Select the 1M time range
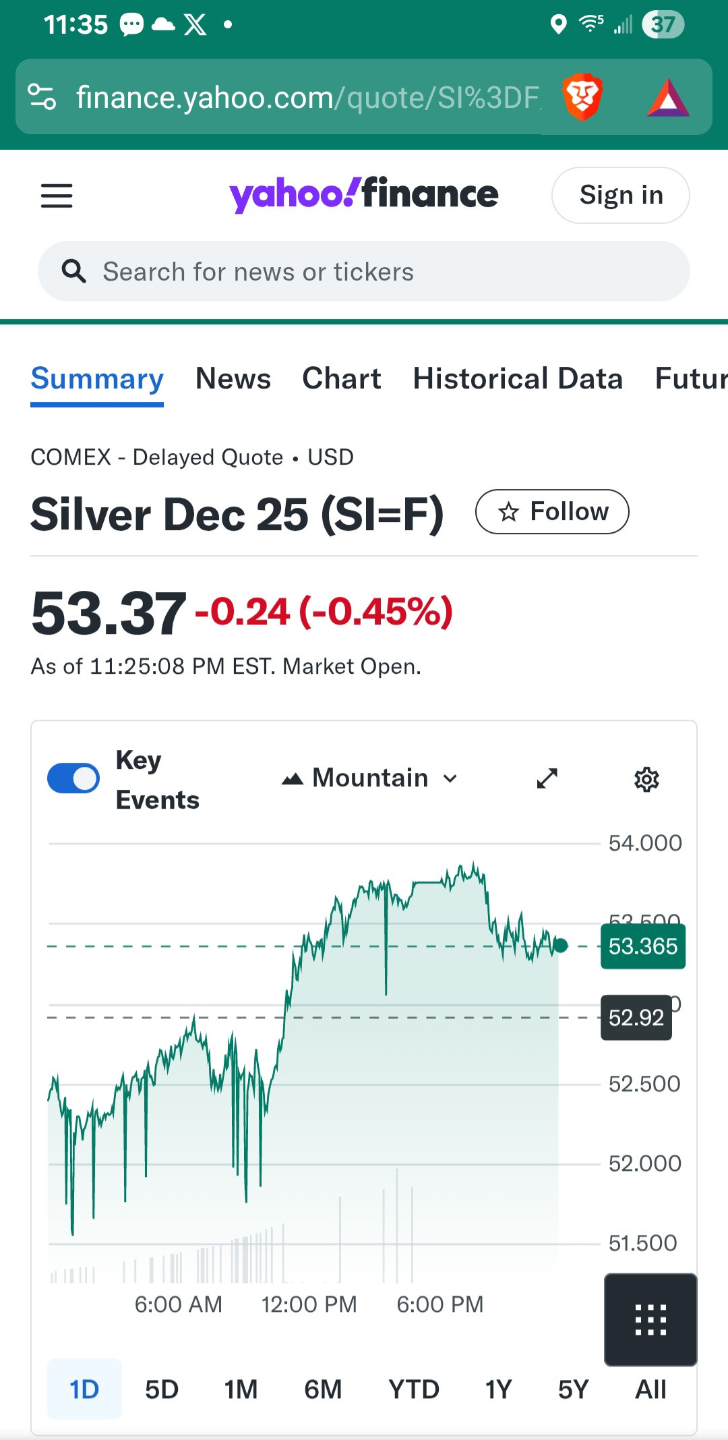The image size is (728, 1440). click(x=241, y=1389)
